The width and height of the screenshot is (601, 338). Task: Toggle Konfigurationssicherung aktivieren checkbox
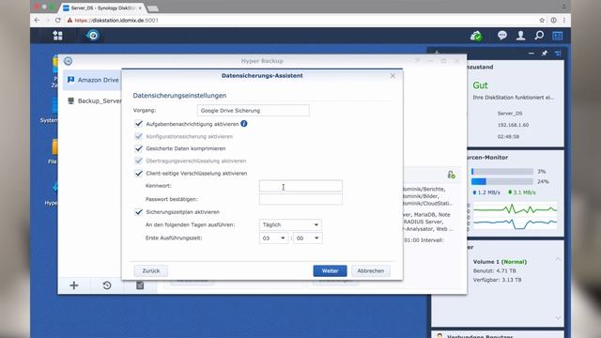click(x=138, y=136)
